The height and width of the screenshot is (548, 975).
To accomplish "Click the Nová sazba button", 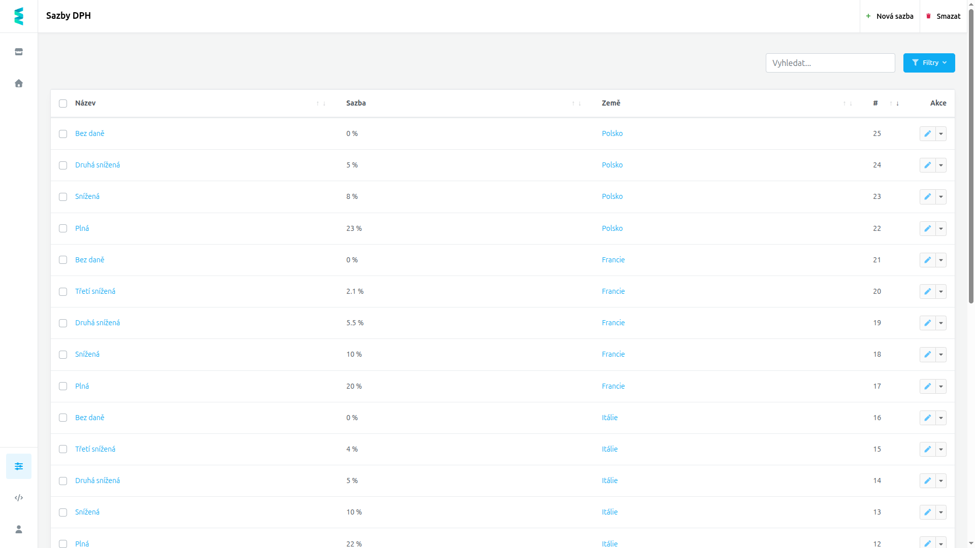I will tap(890, 16).
